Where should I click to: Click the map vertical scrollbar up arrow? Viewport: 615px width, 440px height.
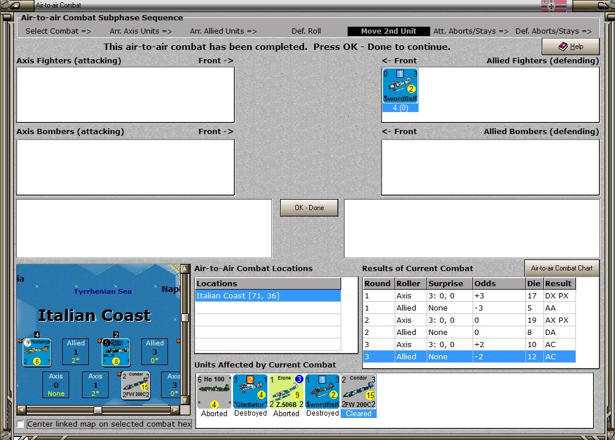click(185, 269)
